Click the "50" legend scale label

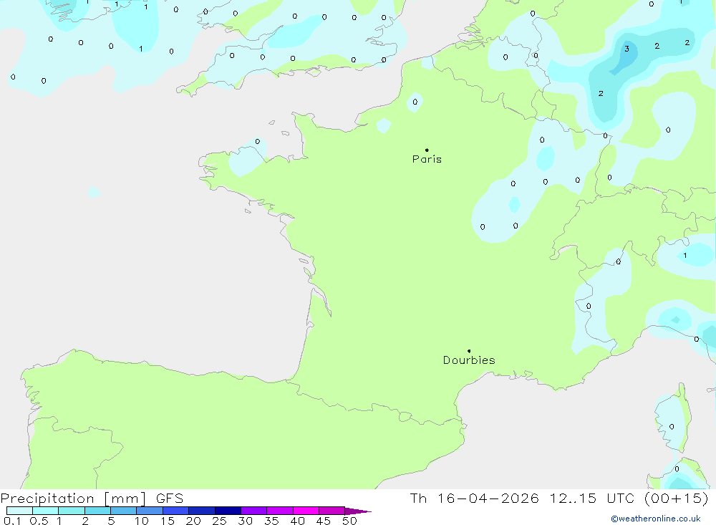pos(349,521)
